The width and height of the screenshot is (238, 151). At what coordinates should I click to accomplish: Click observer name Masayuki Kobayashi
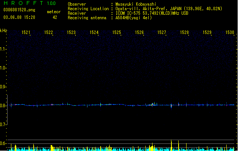click(136, 4)
